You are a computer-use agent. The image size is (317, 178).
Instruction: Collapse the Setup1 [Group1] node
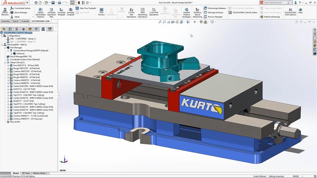5,62
